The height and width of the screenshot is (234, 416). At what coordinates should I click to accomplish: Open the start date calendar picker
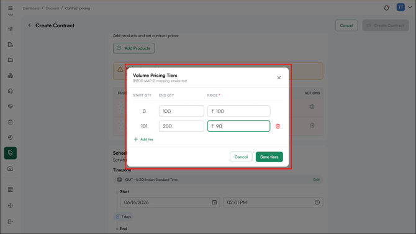pos(214,202)
